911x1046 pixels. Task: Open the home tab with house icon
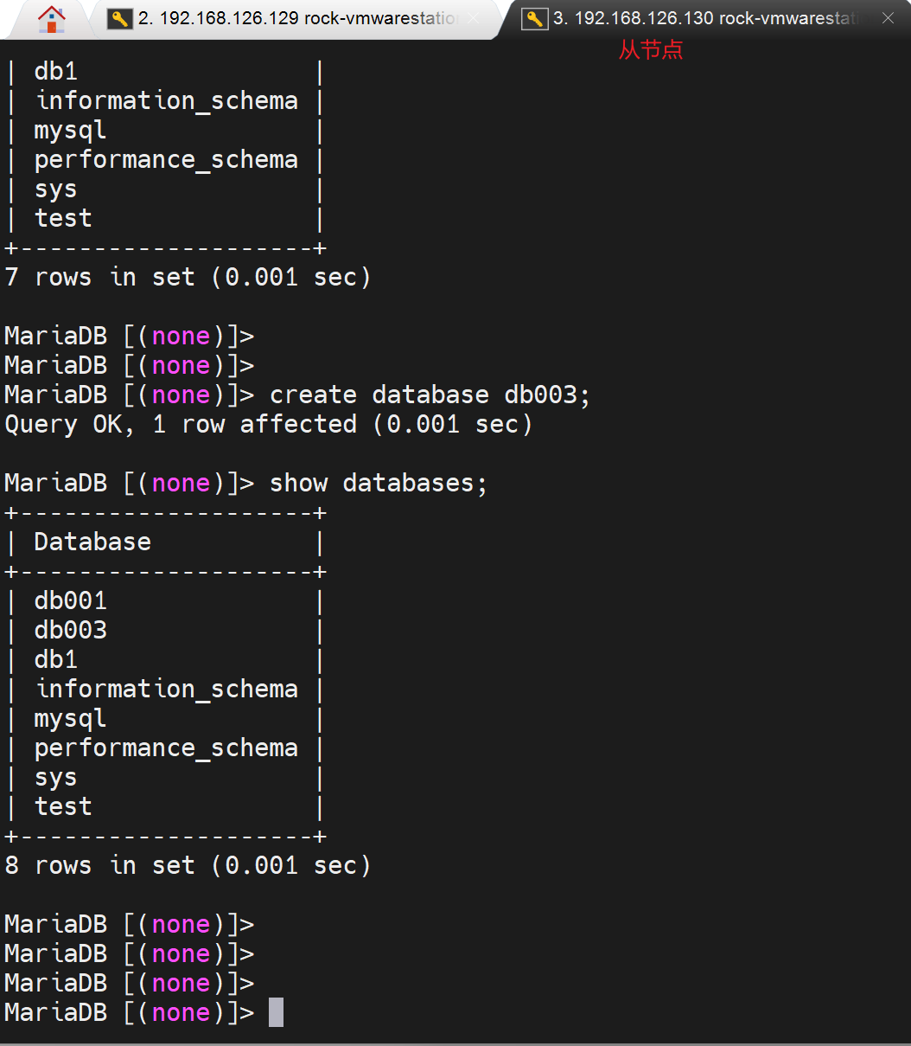(x=52, y=18)
